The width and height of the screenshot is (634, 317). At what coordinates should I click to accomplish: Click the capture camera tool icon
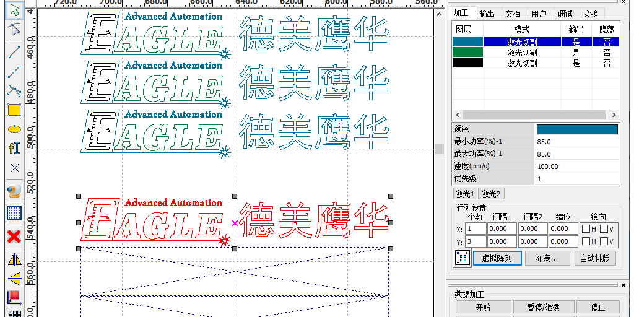click(x=15, y=192)
